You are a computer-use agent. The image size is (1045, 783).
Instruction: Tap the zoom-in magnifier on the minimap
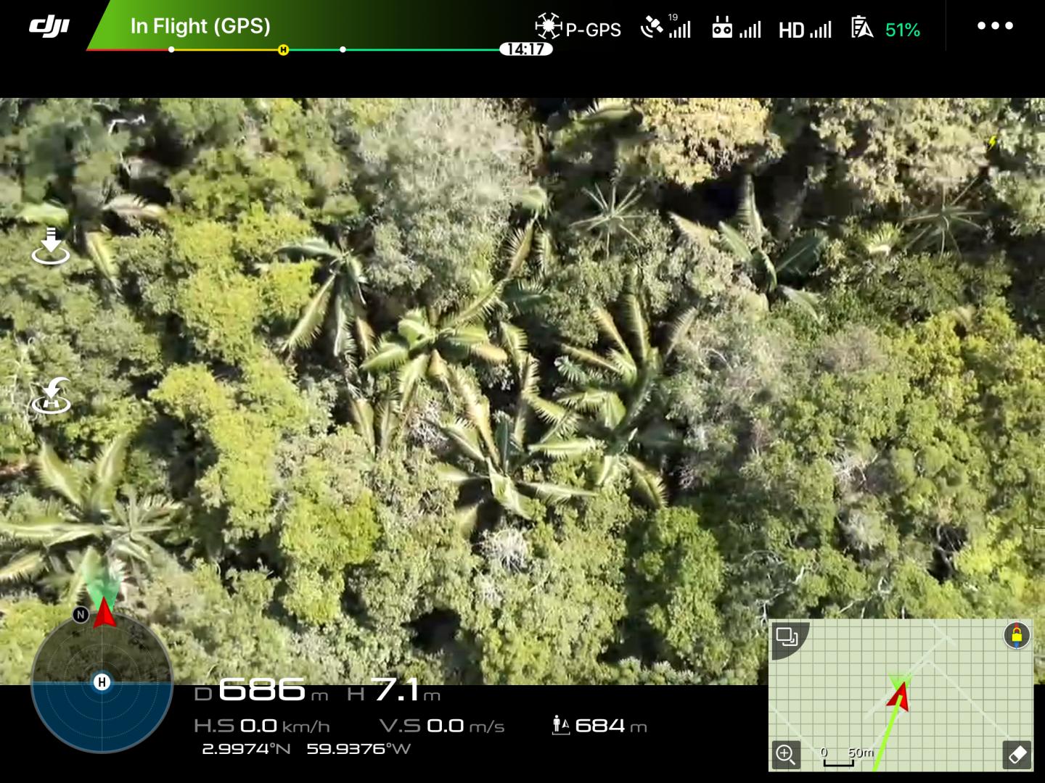tap(784, 756)
